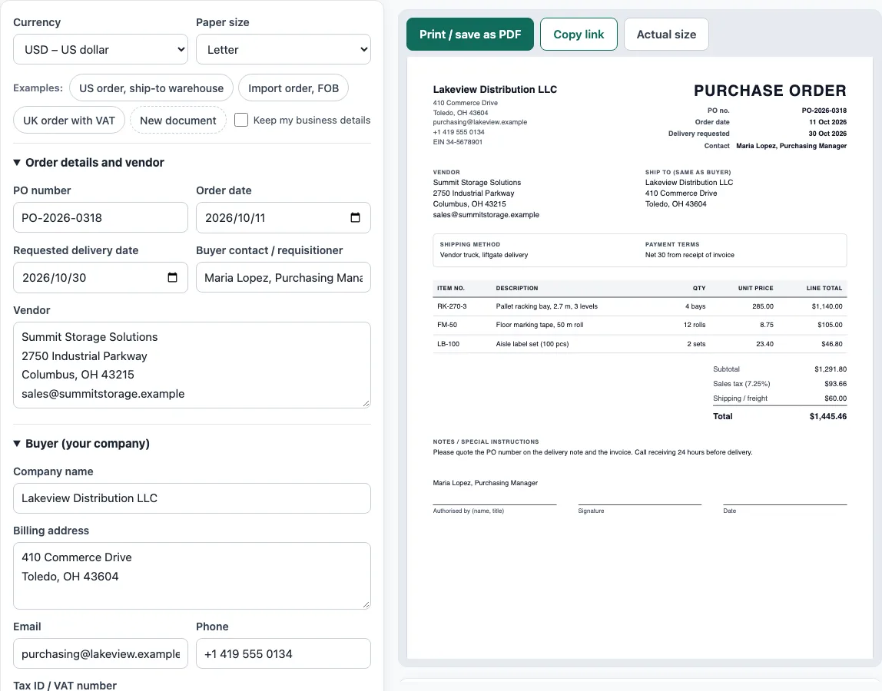Click line total $1,140.00
Screen dimensions: 882x691
click(827, 306)
